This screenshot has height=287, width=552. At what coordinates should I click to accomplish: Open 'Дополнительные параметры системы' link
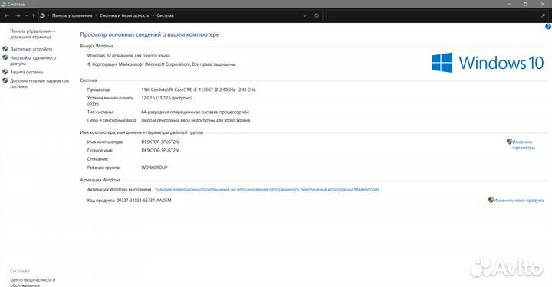[x=39, y=83]
